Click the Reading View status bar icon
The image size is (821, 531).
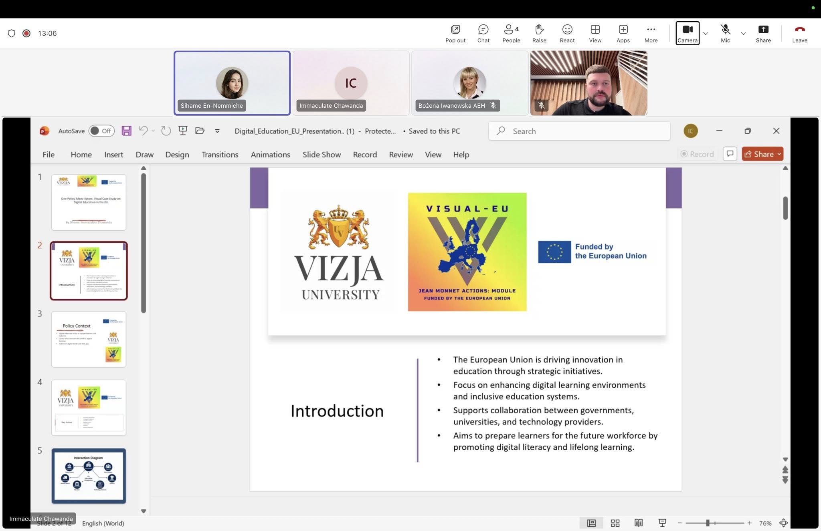(639, 523)
